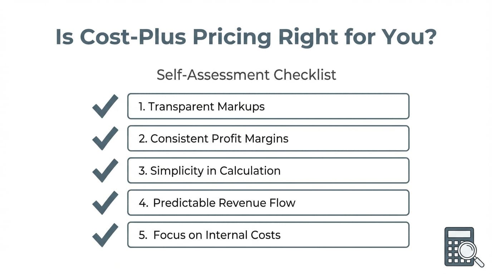Viewport: 492px width, 274px height.
Task: Click the Simplicity in Calculation box
Action: tap(268, 171)
